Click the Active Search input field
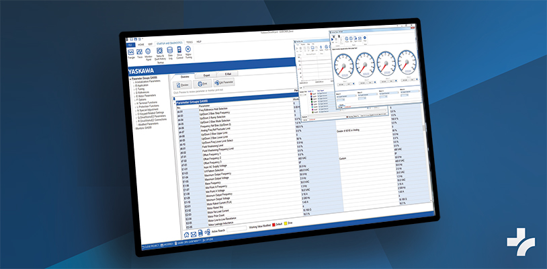 point(237,229)
